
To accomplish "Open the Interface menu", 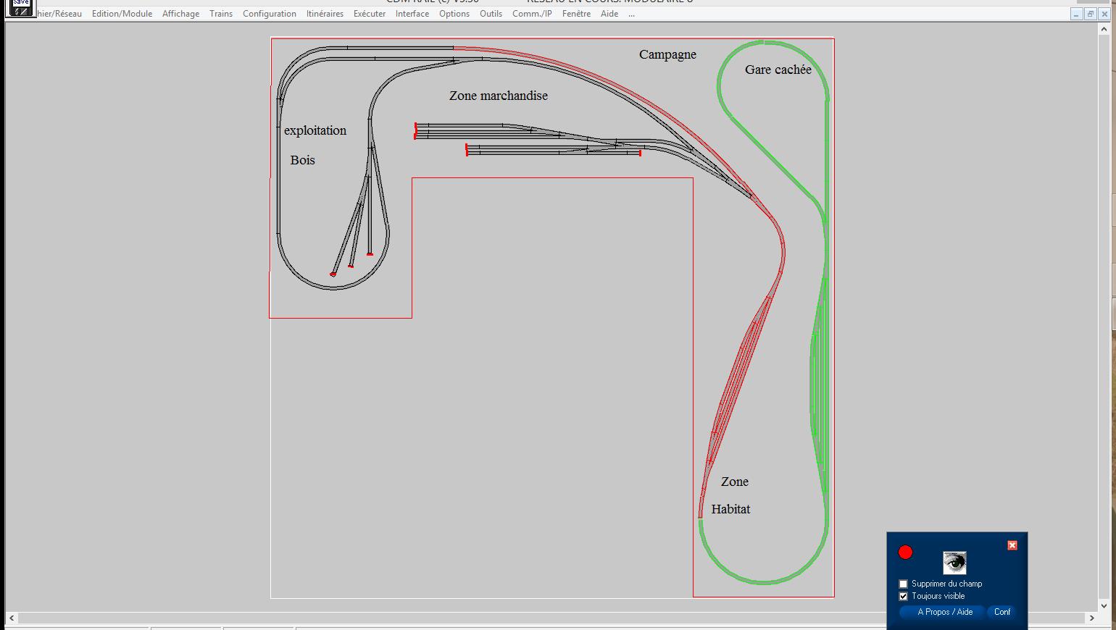I will pyautogui.click(x=412, y=14).
